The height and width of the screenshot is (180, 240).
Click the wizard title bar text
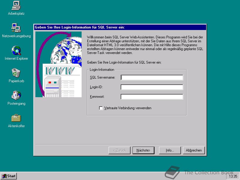coord(80,27)
